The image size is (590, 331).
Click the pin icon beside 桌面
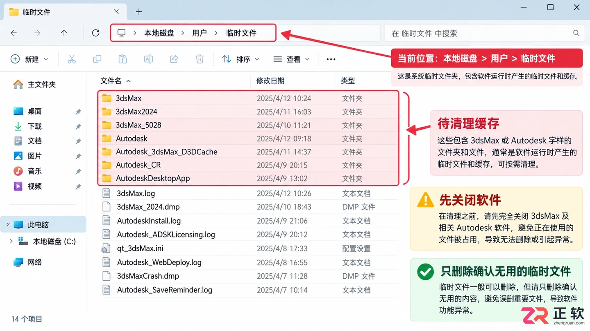pyautogui.click(x=78, y=112)
